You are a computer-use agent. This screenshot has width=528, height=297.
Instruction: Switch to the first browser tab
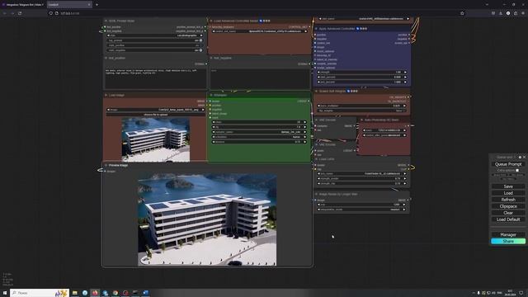pos(23,5)
